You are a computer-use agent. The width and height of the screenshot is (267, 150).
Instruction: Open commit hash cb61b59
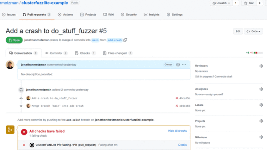point(184,106)
